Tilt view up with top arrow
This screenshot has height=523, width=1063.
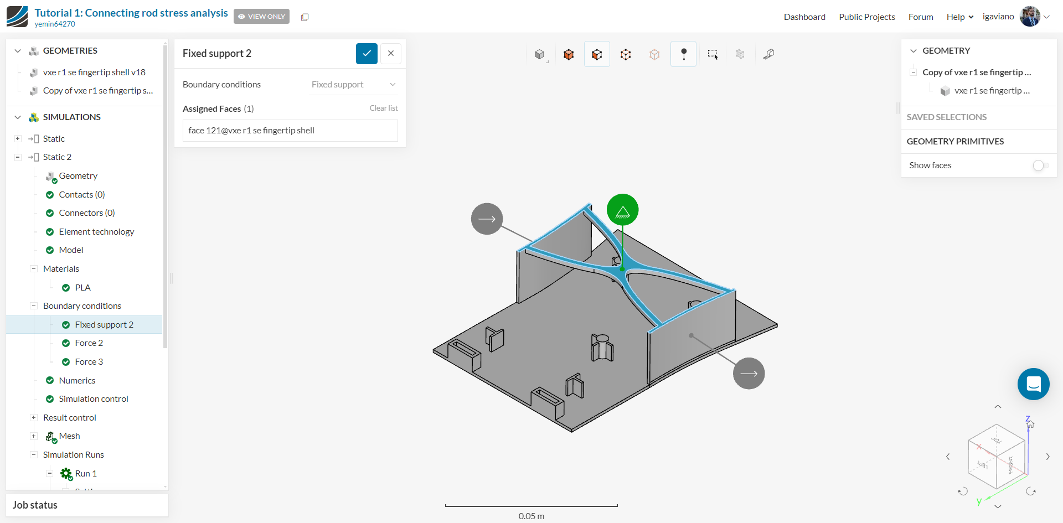[x=998, y=407]
